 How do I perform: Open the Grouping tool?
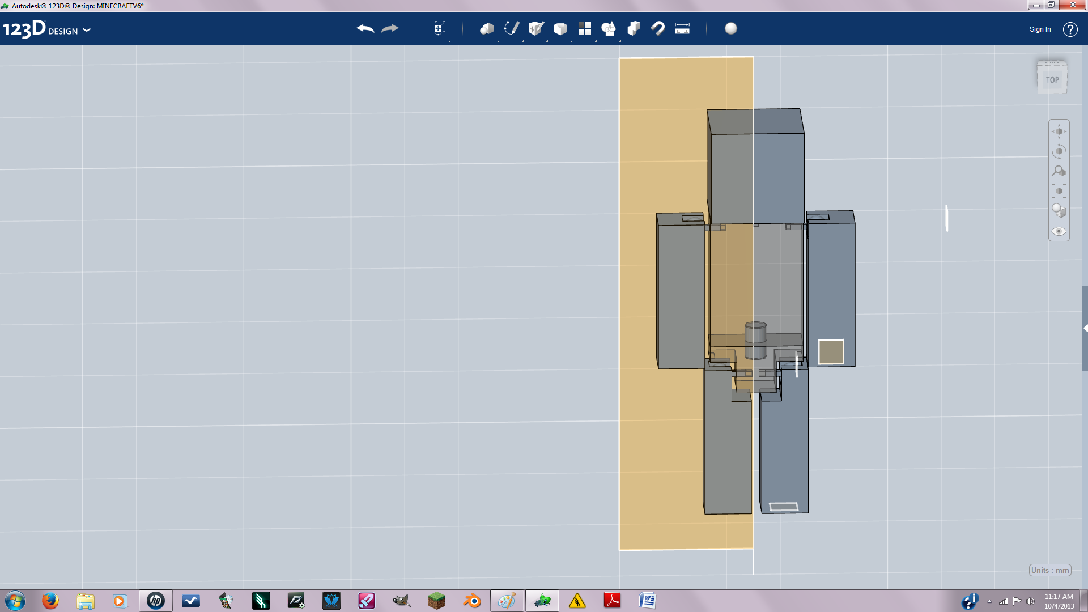pos(609,28)
